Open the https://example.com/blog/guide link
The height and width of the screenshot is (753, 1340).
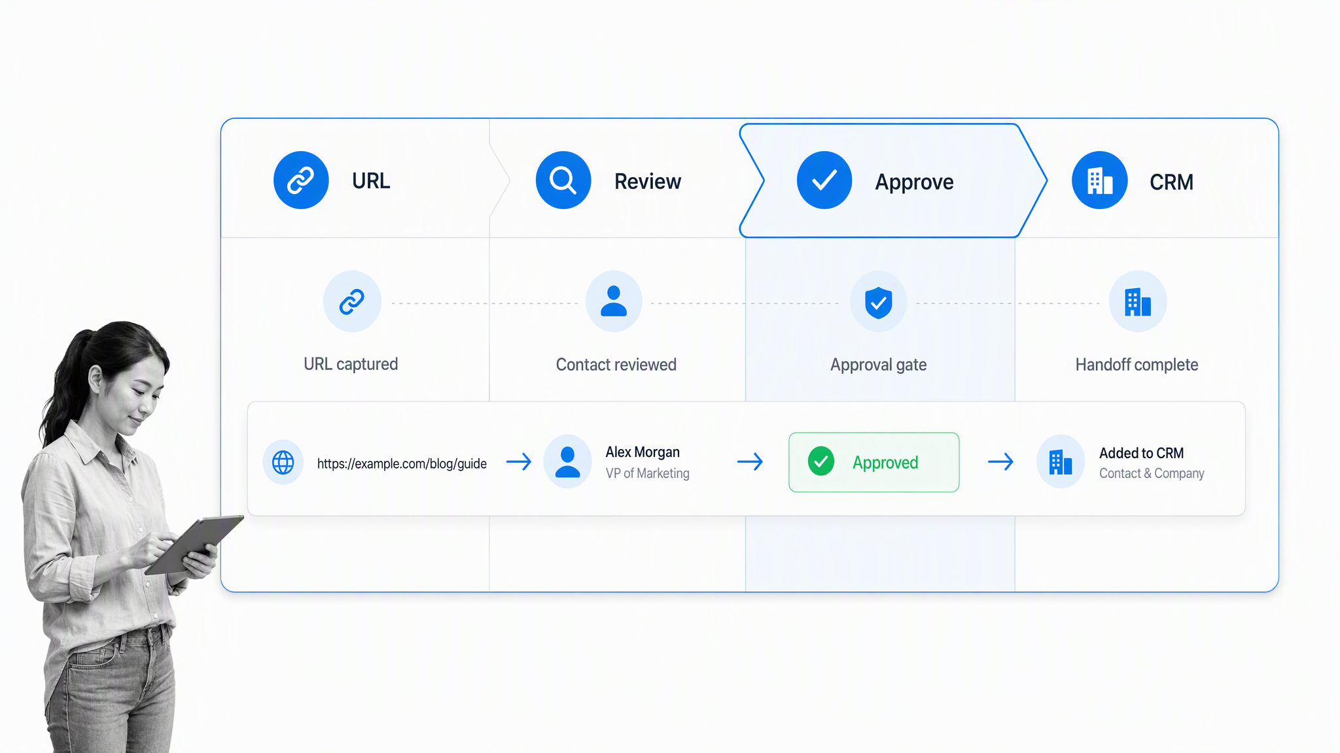[402, 463]
